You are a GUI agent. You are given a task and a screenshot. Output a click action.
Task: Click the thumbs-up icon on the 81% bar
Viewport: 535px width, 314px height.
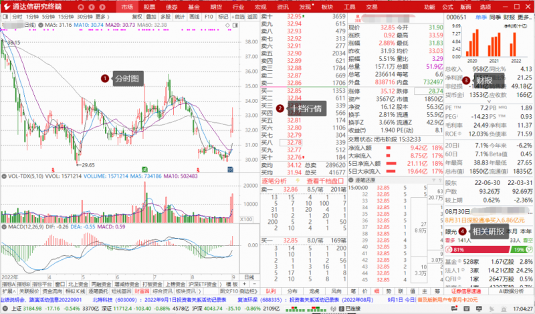(x=449, y=250)
